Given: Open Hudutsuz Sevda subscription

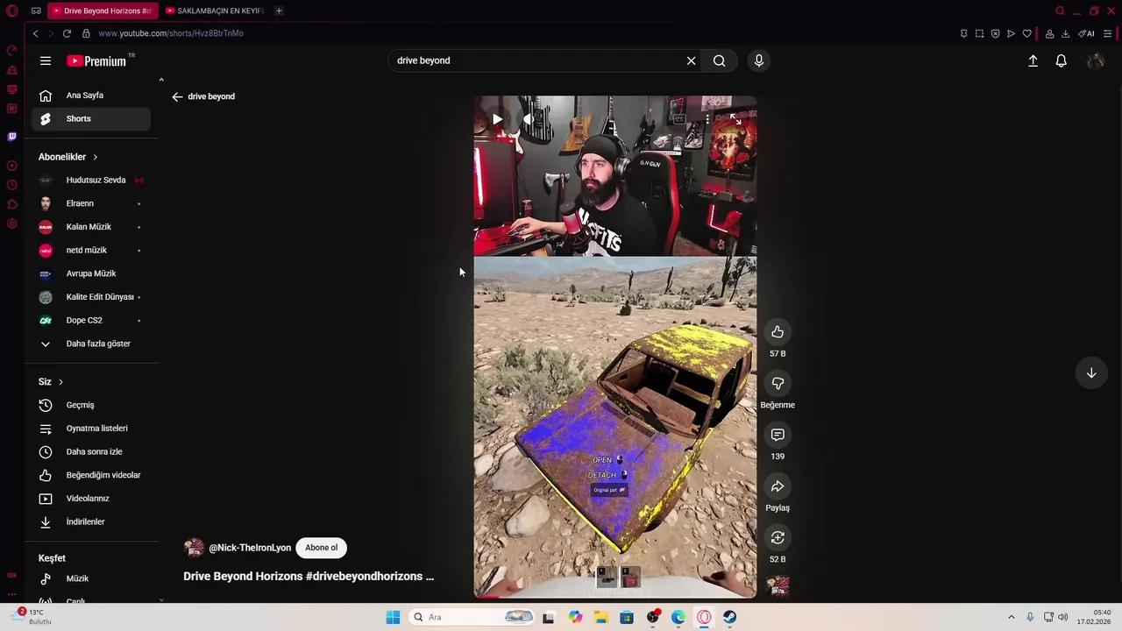Looking at the screenshot, I should (x=91, y=180).
